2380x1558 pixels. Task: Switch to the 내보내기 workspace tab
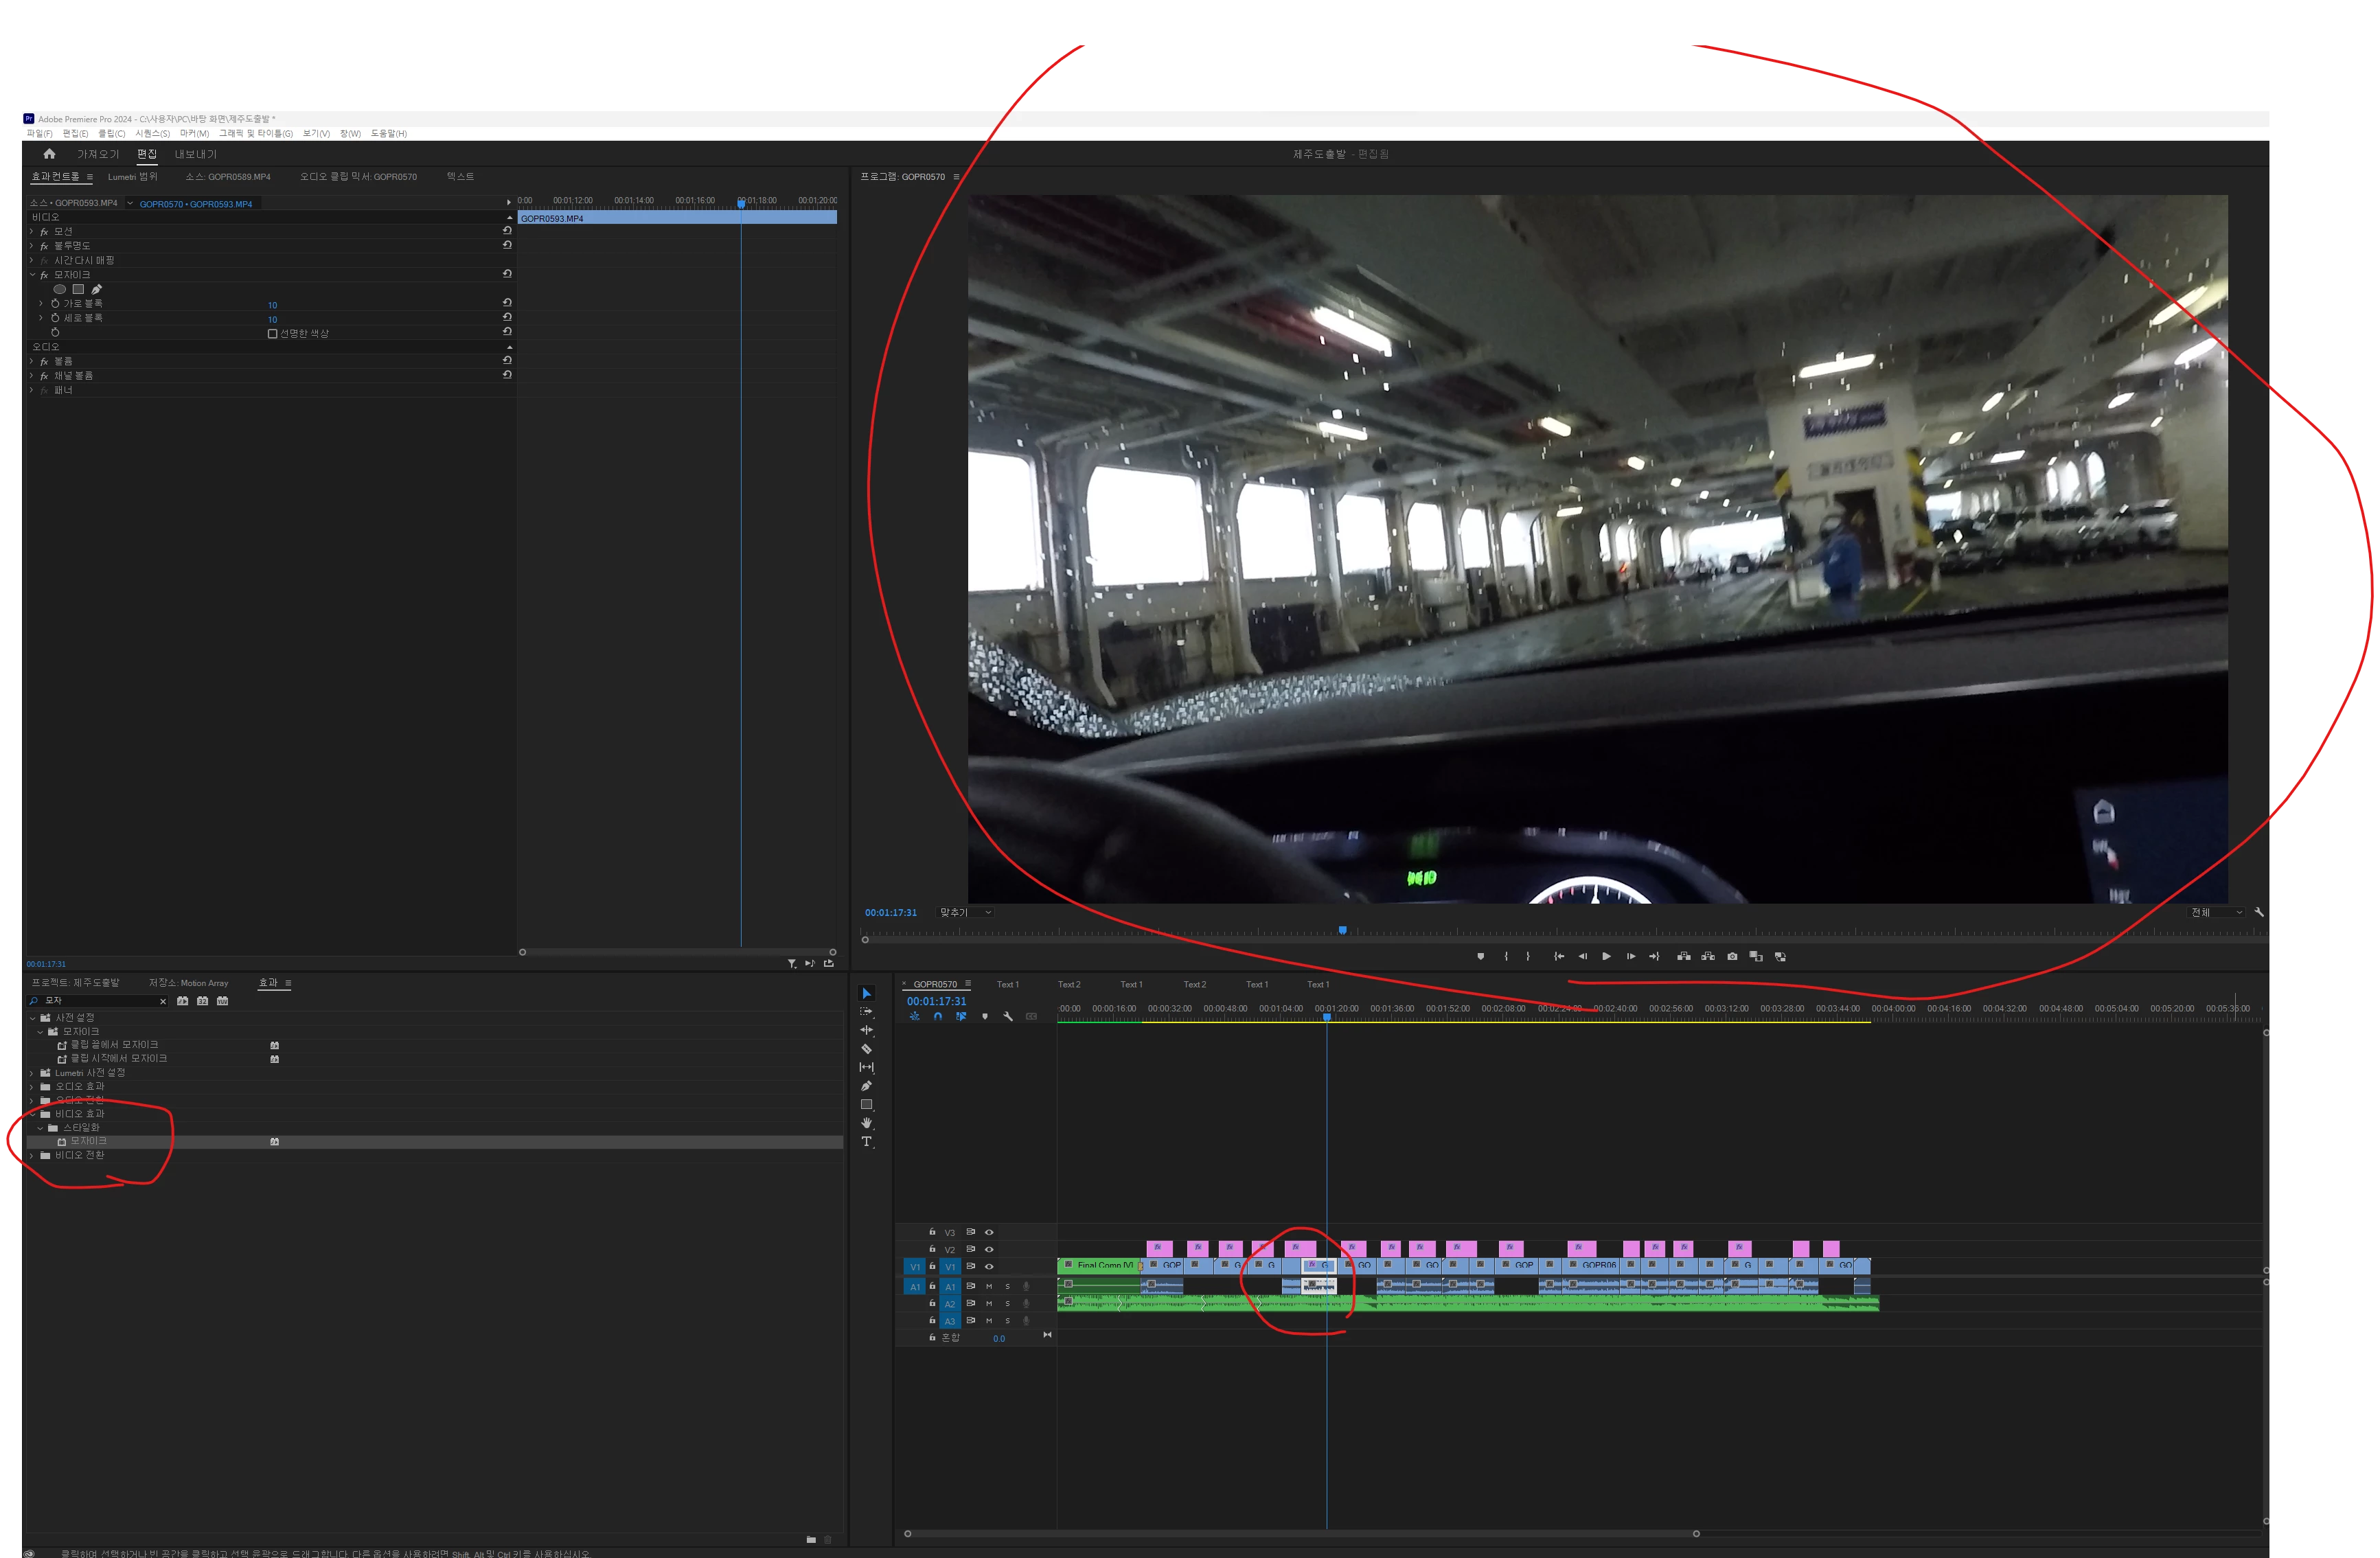pos(195,154)
